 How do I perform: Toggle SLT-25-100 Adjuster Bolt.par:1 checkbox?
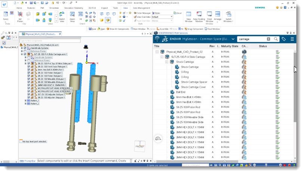tap(29, 94)
